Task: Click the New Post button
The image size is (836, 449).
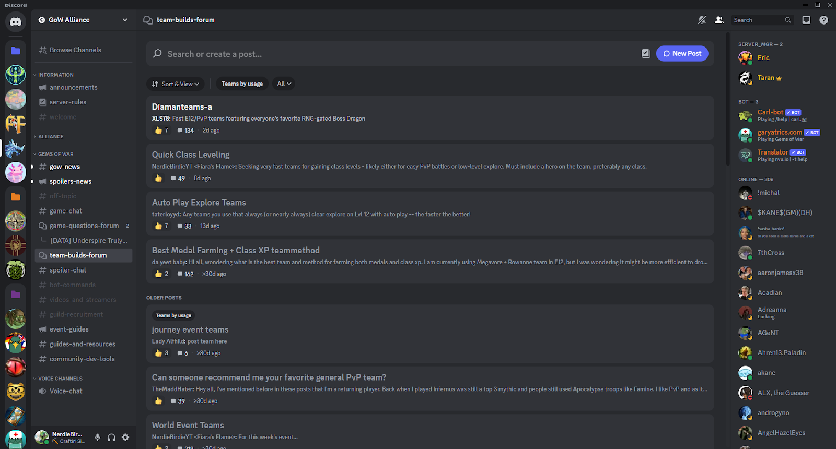Action: coord(682,53)
